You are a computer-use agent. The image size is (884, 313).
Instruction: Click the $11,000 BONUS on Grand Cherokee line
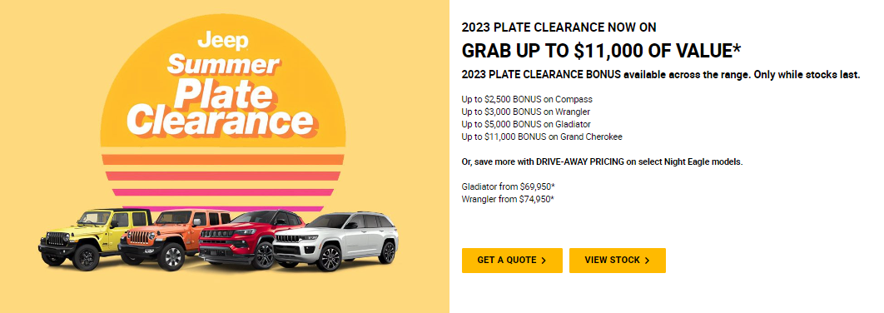pos(542,137)
